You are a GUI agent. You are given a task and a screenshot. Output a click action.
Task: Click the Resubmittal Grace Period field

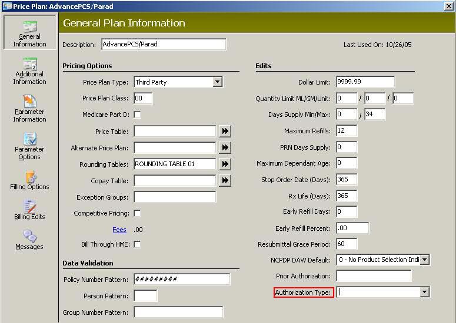tap(347, 244)
